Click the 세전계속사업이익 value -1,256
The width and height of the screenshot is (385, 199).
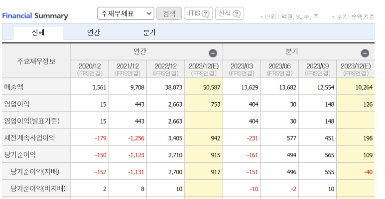tap(136, 138)
